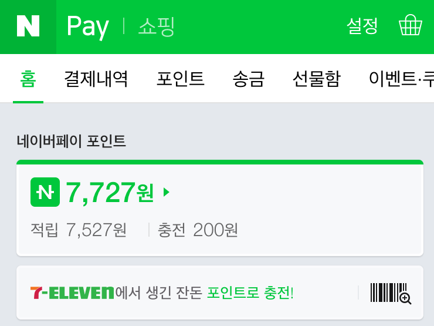Select the 송금 tab
Viewport: 434px width, 326px height.
249,79
